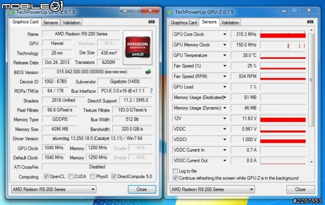Open Validation tab in right window

click(x=230, y=22)
